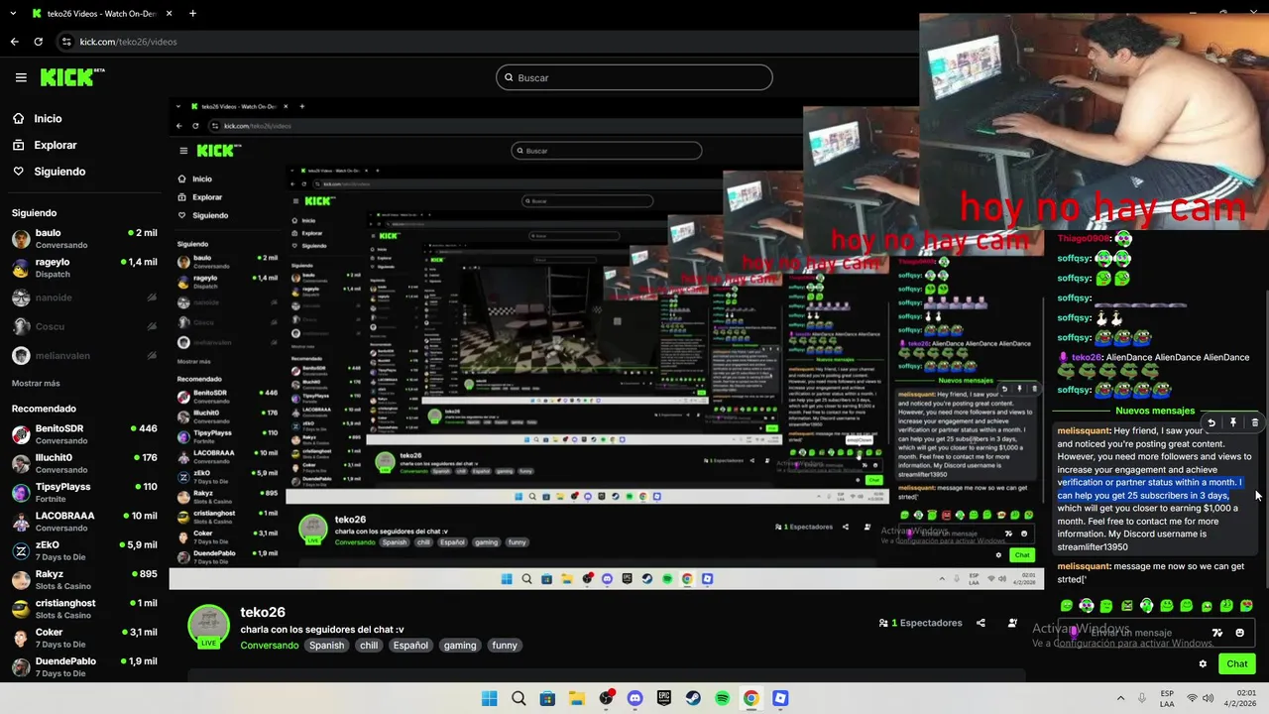Open recommended channel TipsyPlayss
This screenshot has width=1269, height=714.
[x=84, y=493]
